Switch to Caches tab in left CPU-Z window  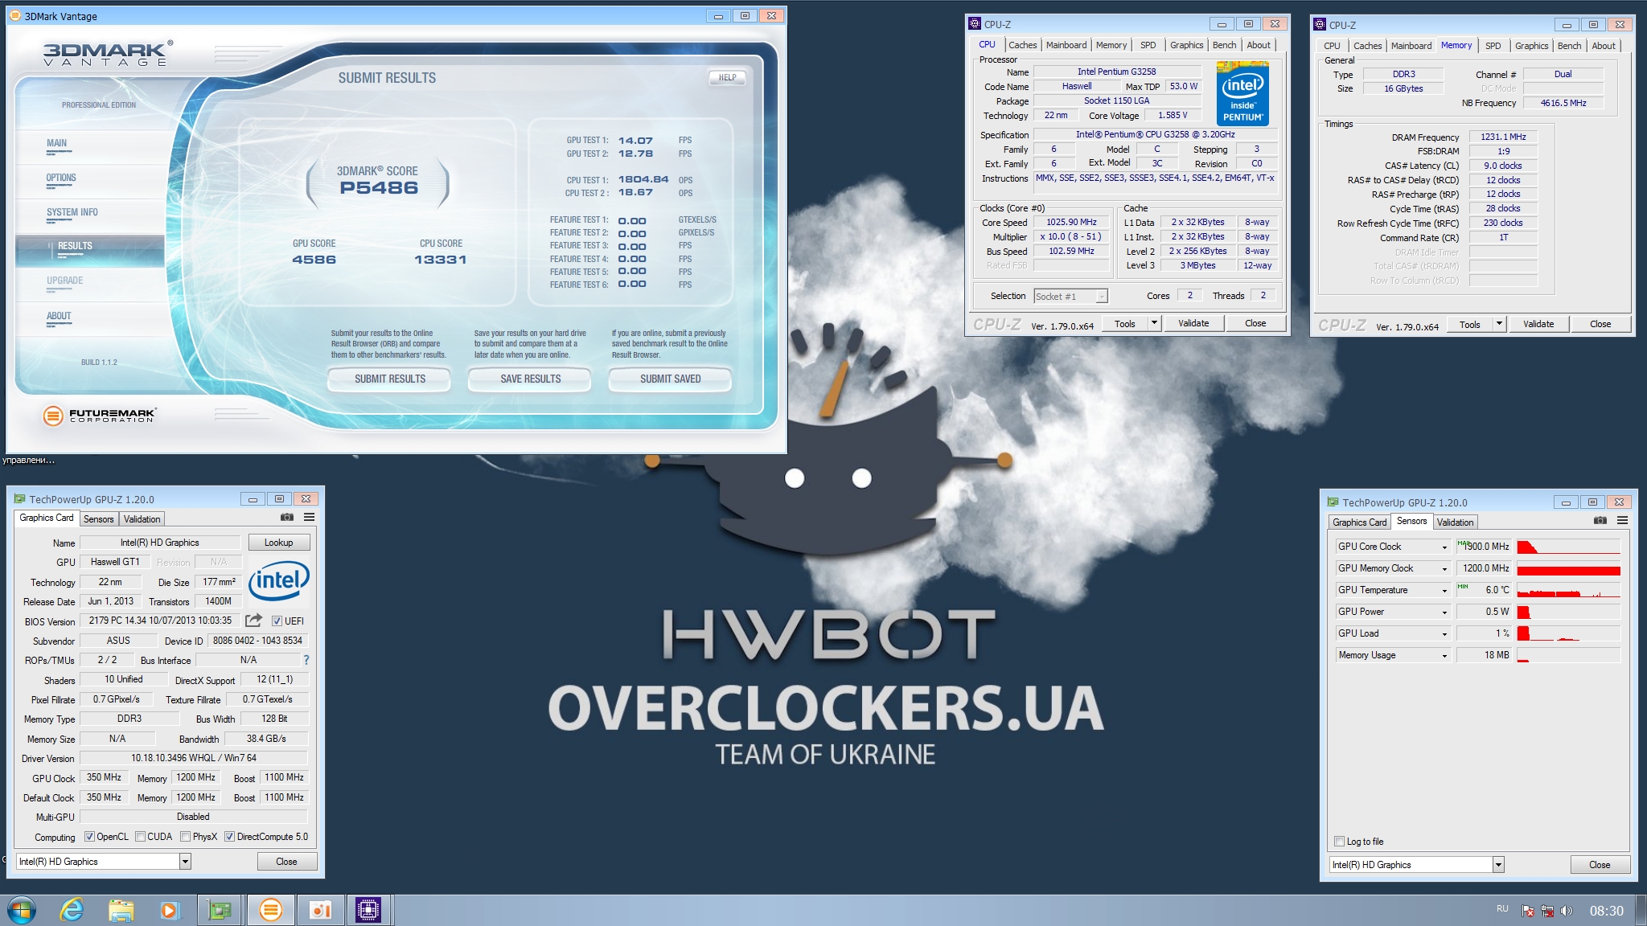1022,45
